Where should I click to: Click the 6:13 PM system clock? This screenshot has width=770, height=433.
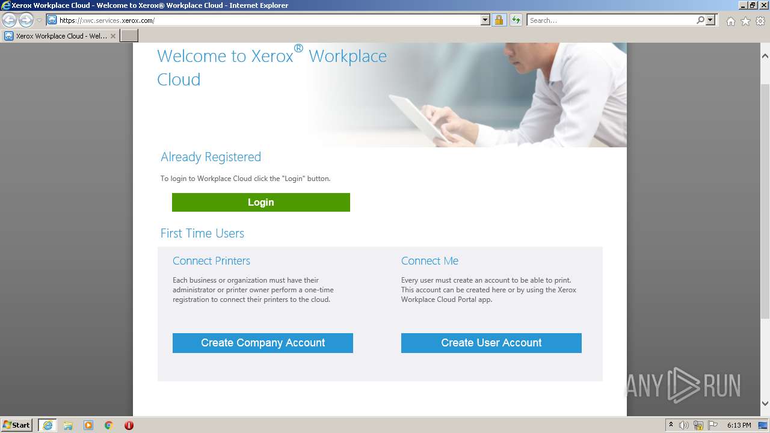tap(739, 425)
